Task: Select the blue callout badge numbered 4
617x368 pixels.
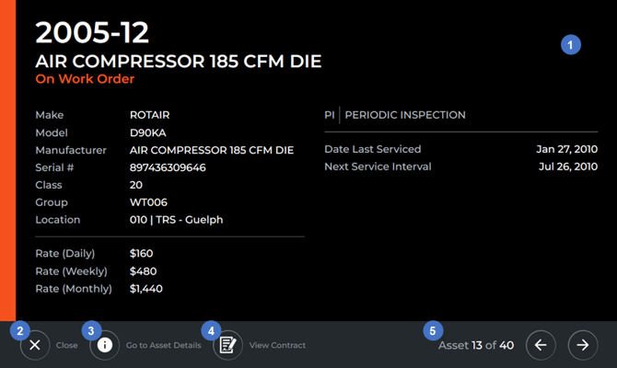Action: 212,329
